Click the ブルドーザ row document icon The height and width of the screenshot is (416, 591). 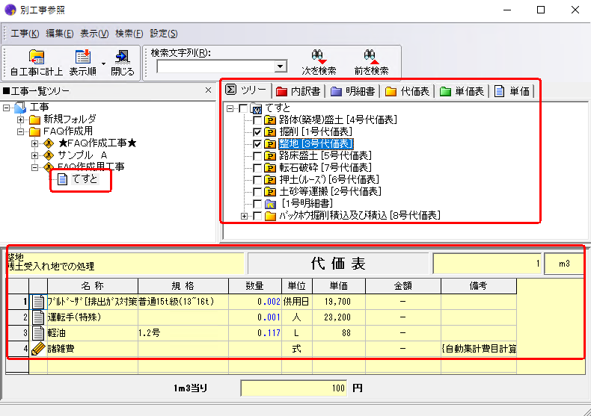(x=39, y=301)
